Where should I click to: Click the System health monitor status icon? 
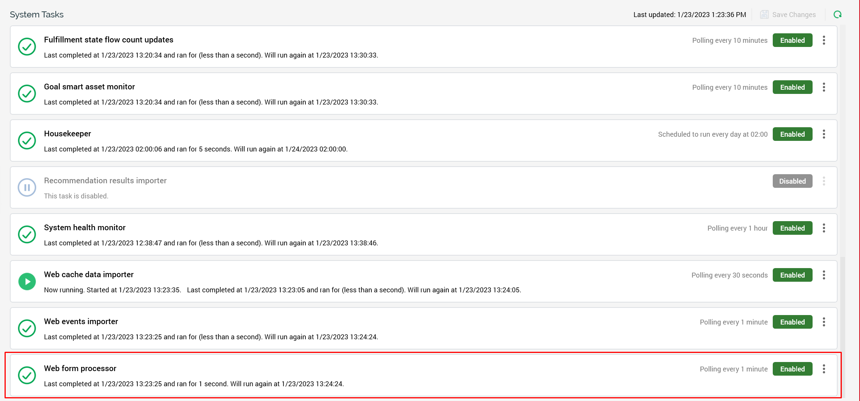(27, 234)
